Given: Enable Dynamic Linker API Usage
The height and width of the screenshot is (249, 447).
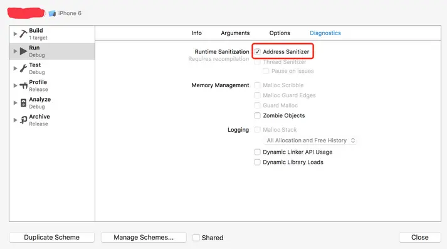Looking at the screenshot, I should (x=258, y=152).
